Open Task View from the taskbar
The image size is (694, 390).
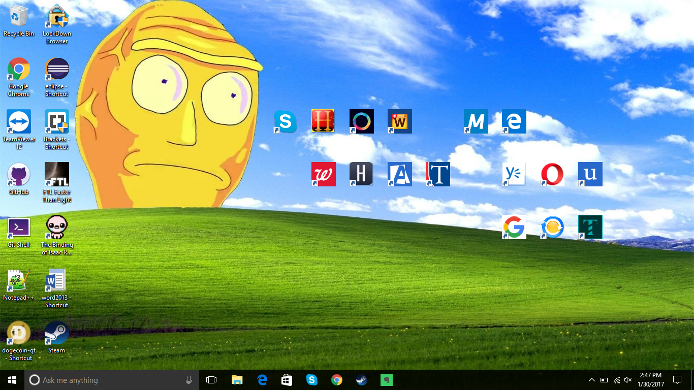point(211,380)
